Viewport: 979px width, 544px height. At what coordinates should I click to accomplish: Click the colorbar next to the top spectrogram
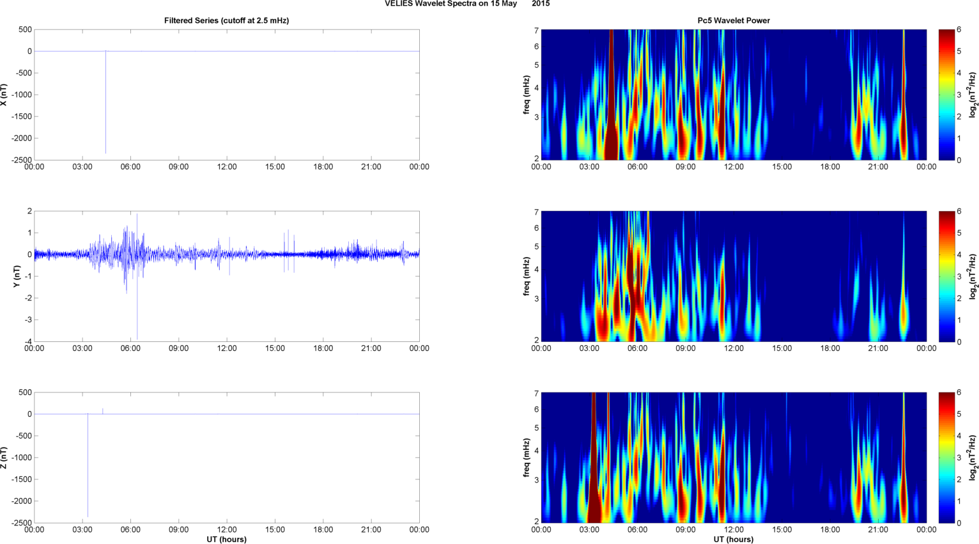point(946,95)
